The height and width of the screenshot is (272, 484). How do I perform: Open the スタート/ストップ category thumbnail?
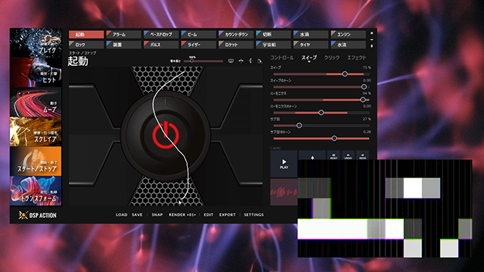[35, 162]
